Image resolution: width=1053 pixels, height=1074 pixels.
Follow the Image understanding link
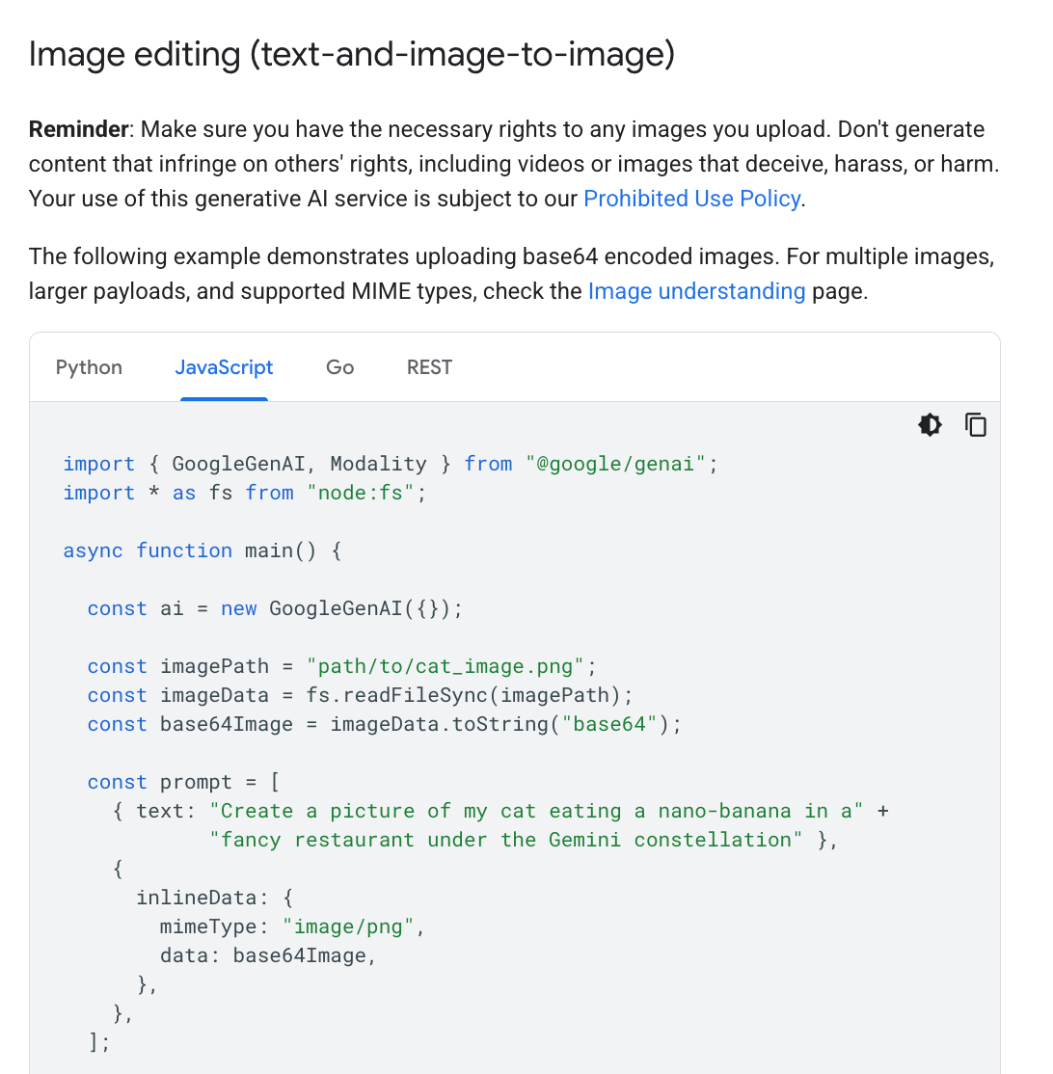pos(697,291)
